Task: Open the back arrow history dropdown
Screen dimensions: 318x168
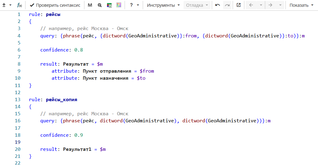Action: (x=261, y=5)
